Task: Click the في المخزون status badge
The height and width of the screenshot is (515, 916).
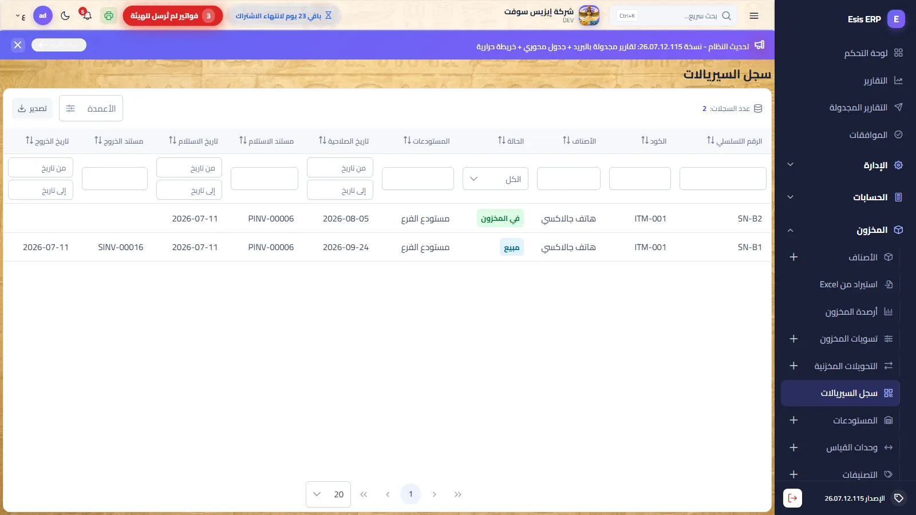Action: (500, 218)
